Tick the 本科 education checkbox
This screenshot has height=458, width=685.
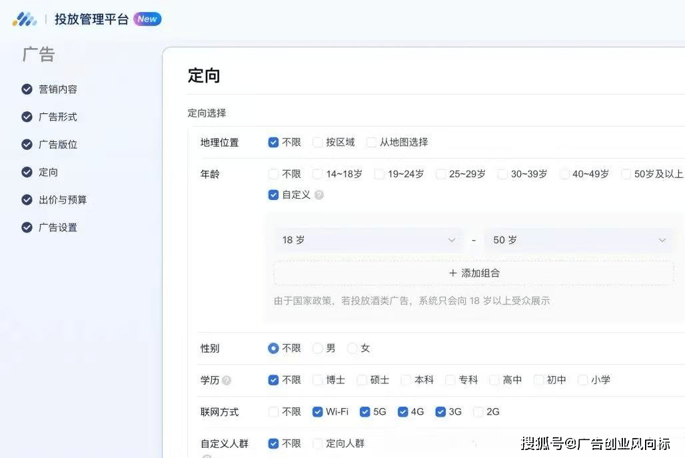pyautogui.click(x=406, y=380)
